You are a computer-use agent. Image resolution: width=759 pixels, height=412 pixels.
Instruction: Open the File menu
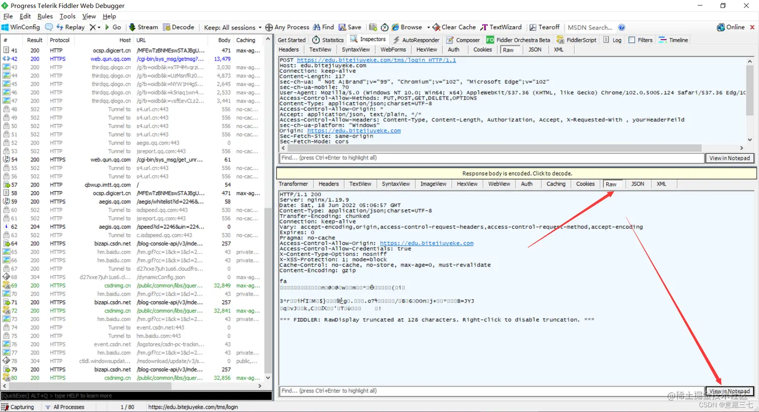point(8,16)
